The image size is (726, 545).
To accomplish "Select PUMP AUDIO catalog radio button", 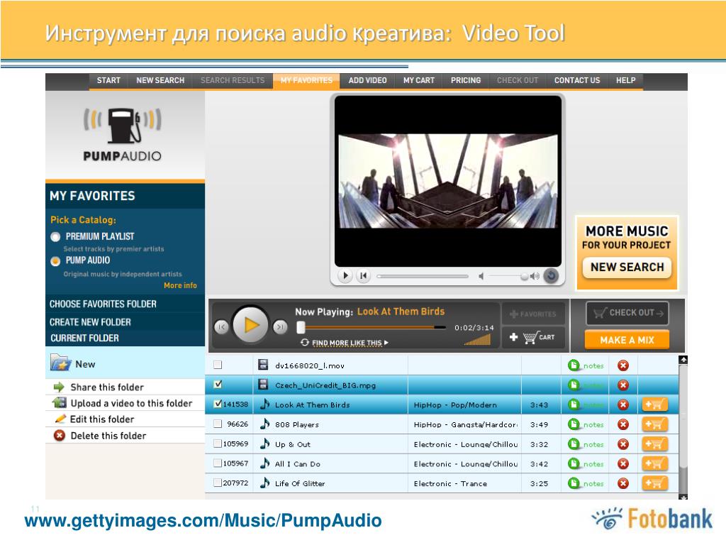I will point(55,261).
